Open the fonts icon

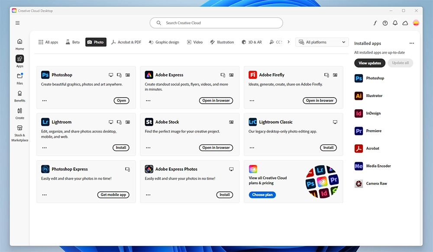pos(375,23)
